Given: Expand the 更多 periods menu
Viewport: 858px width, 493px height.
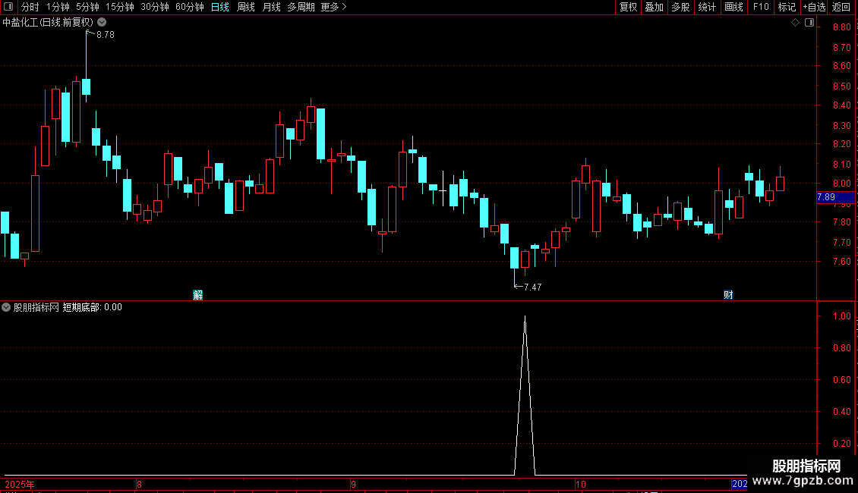Looking at the screenshot, I should (333, 7).
